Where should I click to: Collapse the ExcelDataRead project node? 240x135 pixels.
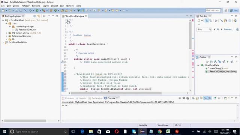3,20
